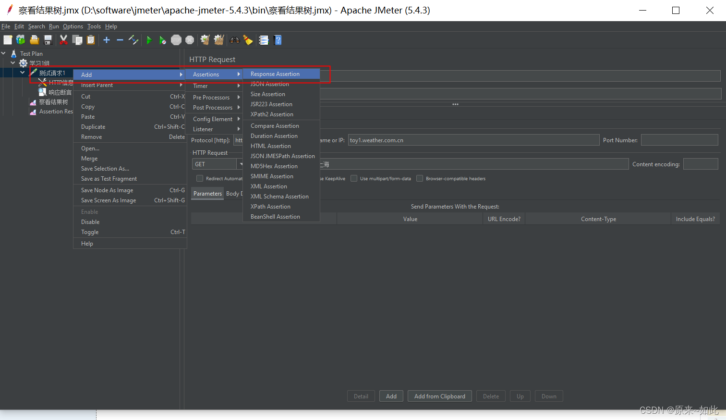Expand all nodes with the plus icon
Screen dimensions: 726x420
[107, 40]
